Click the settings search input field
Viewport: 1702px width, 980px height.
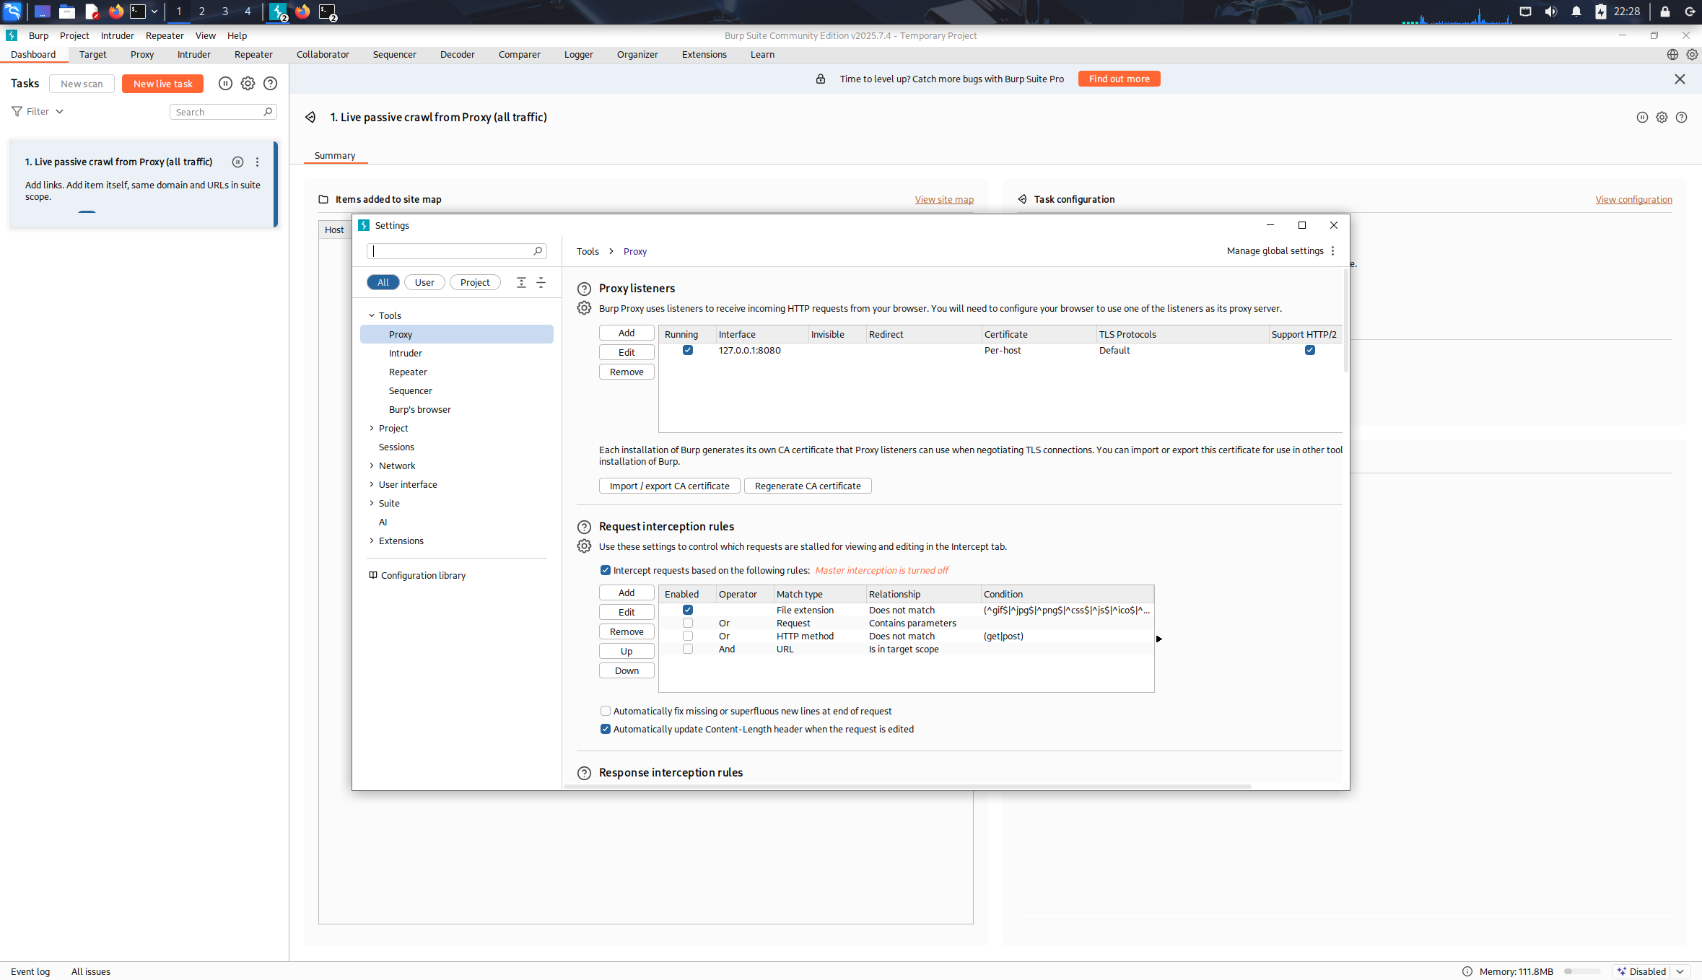tap(451, 251)
